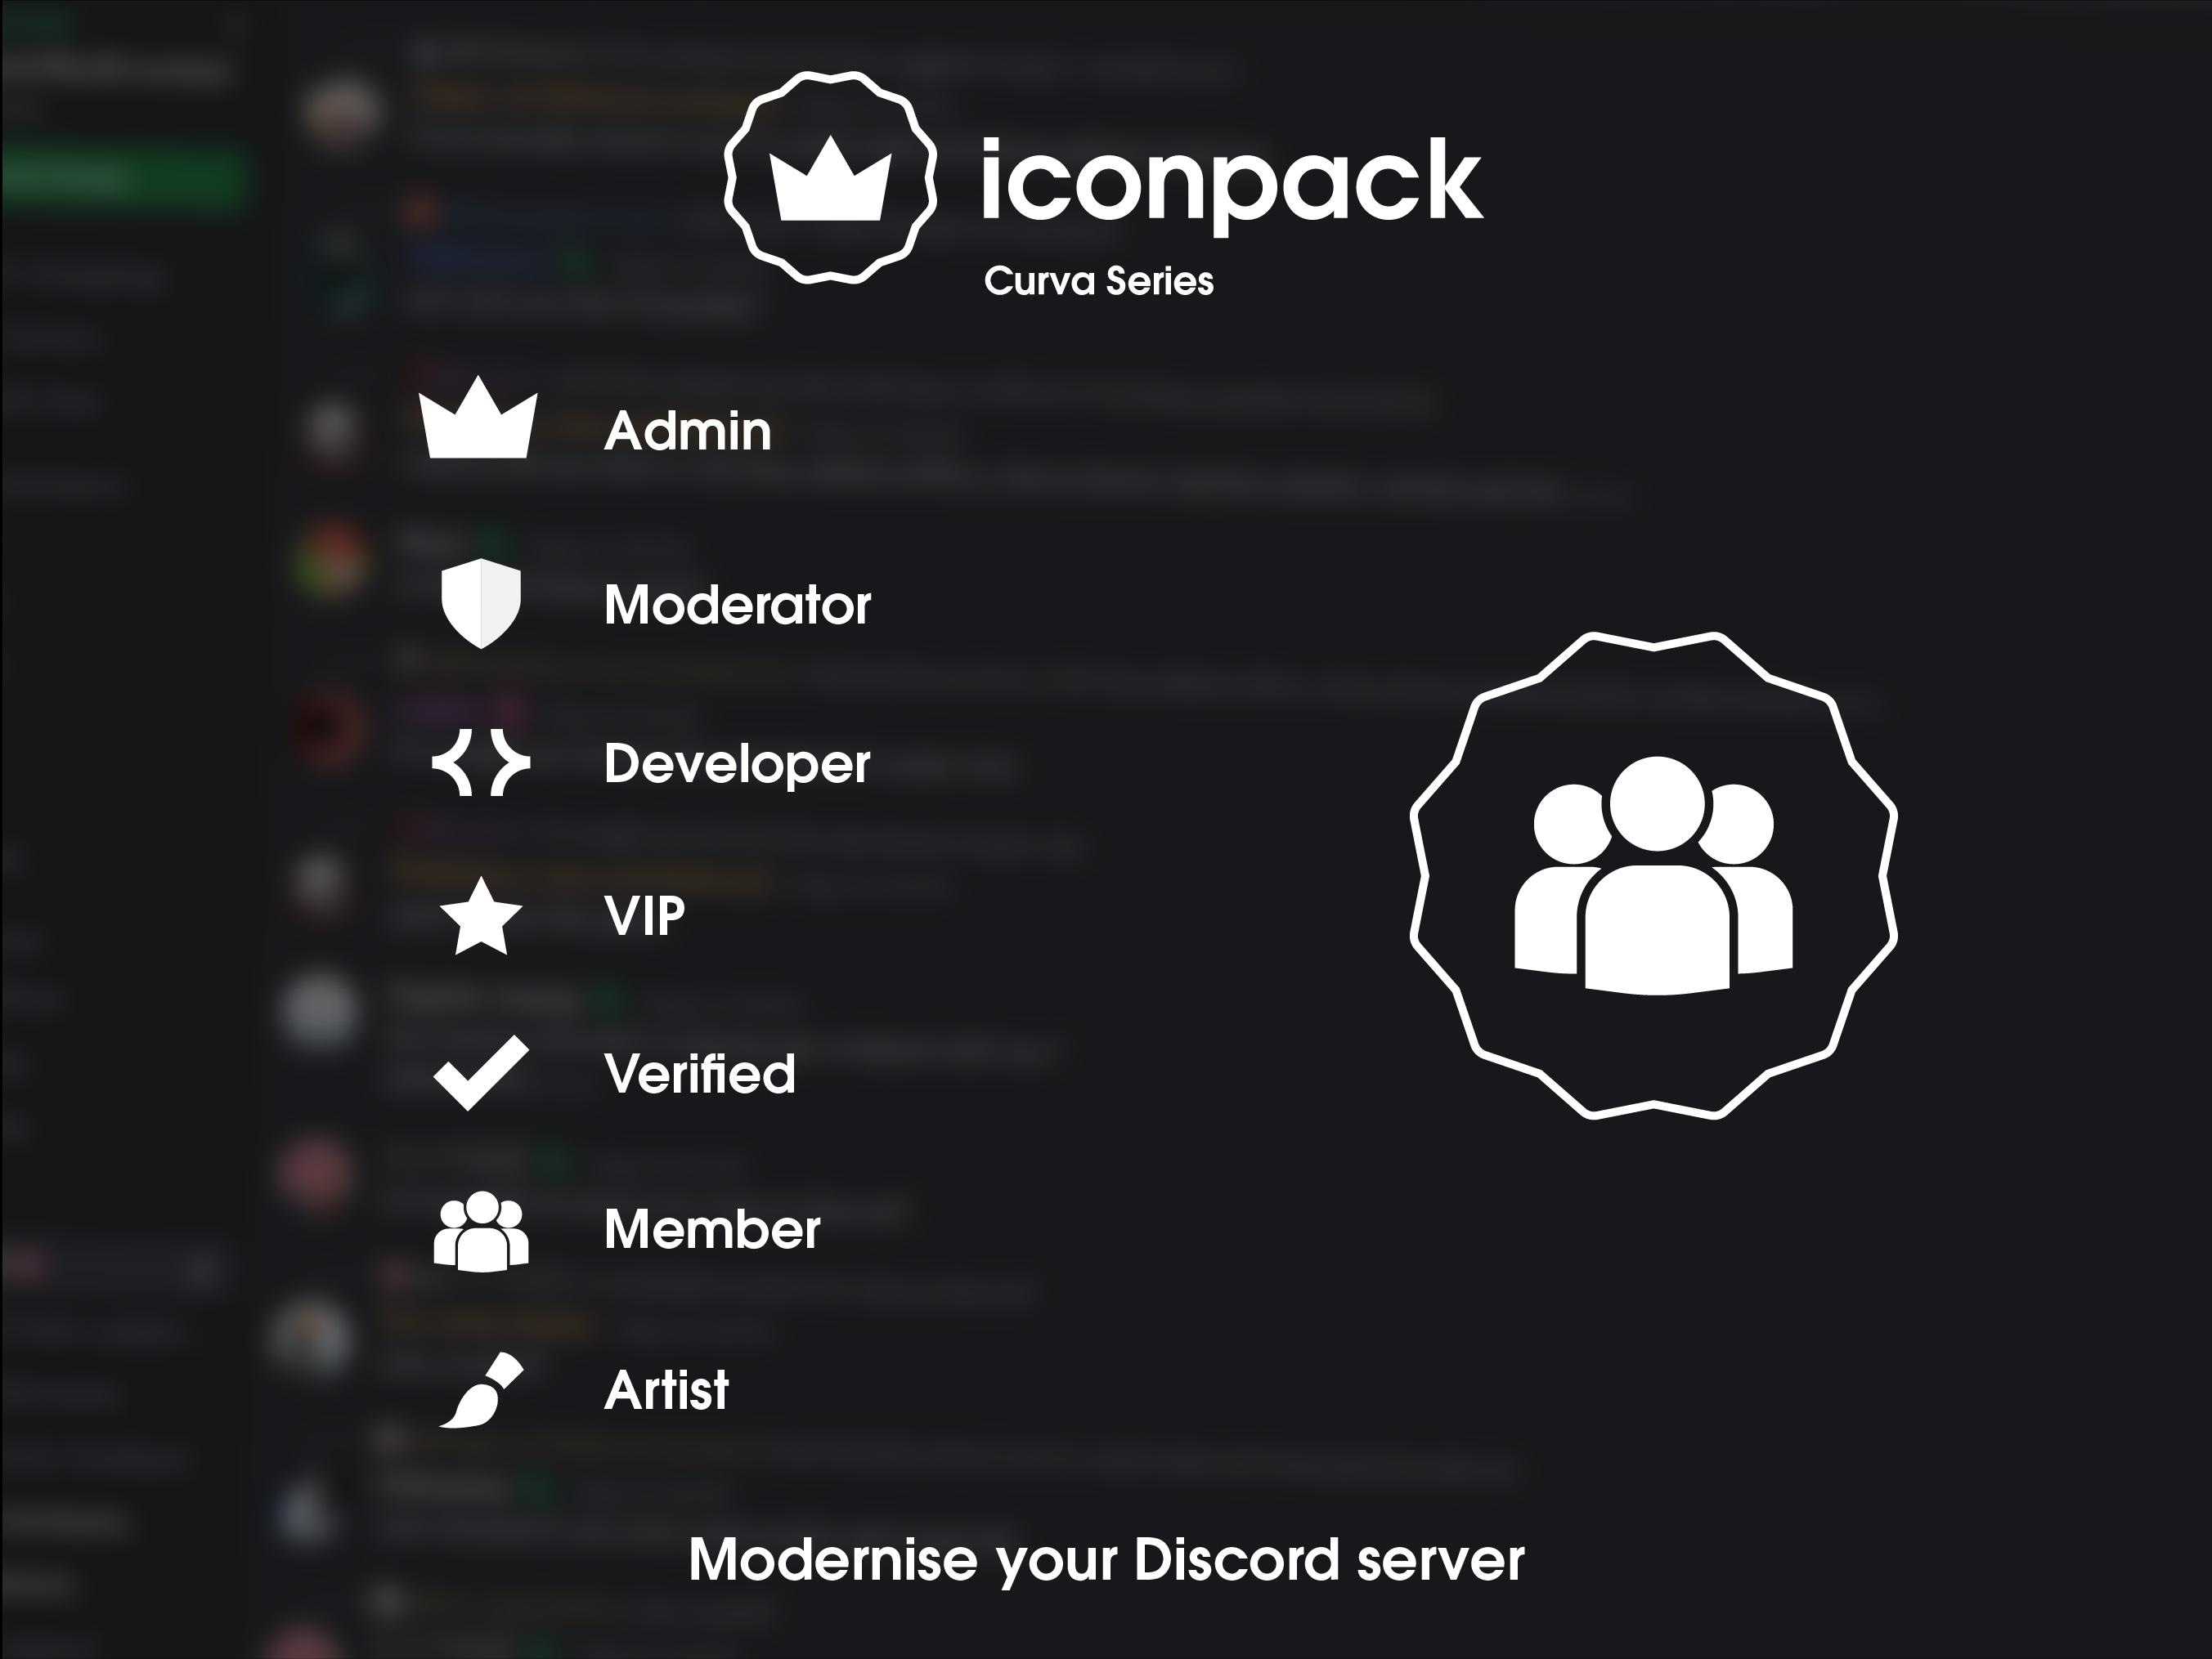Image resolution: width=2212 pixels, height=1659 pixels.
Task: Click the Admin crown icon
Action: (478, 417)
